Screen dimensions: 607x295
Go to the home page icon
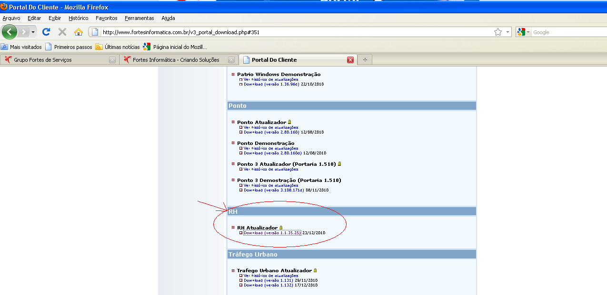79,32
